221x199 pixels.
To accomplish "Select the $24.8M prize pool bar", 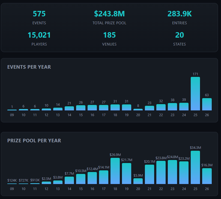I will pos(172,172).
